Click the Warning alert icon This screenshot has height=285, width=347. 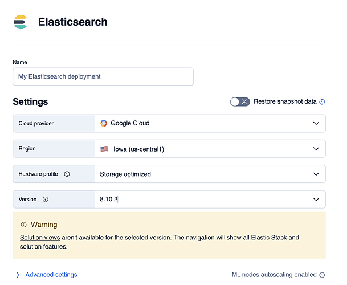coord(23,225)
